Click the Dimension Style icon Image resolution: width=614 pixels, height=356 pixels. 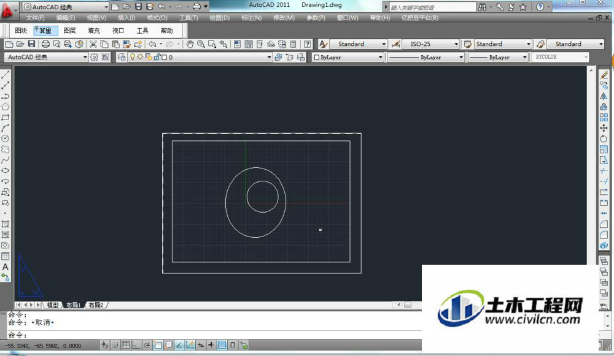395,44
